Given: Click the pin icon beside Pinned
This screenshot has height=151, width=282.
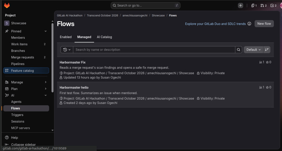Looking at the screenshot, I should (7, 31).
